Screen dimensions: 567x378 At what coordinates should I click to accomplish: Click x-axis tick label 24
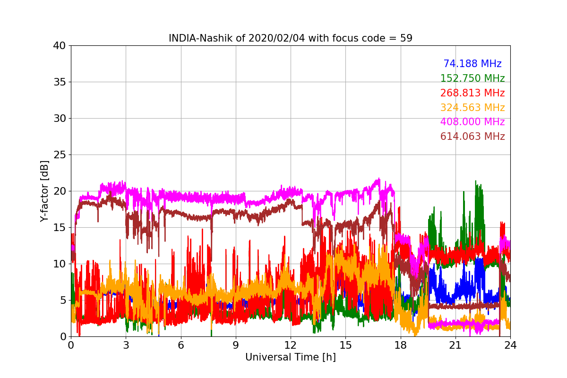(510, 345)
